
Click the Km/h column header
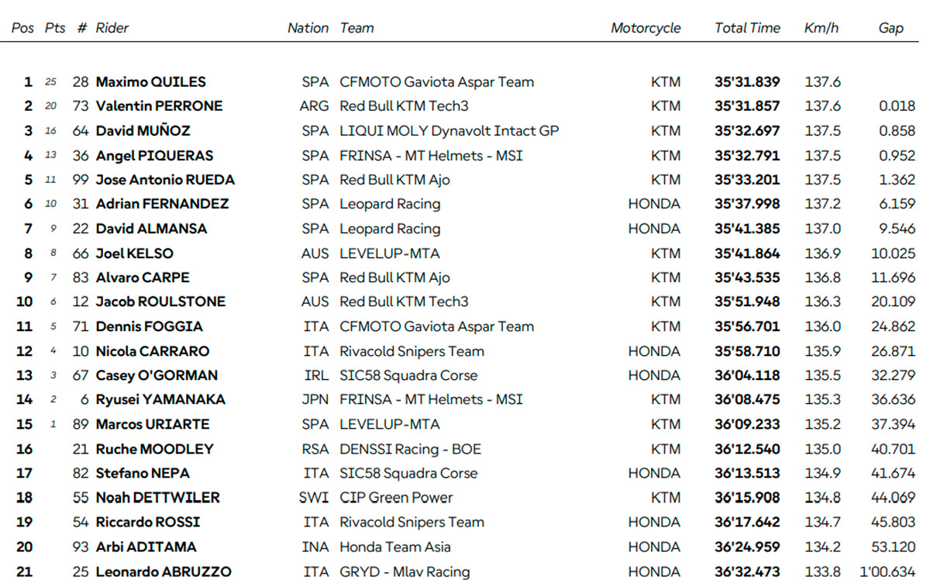point(821,28)
